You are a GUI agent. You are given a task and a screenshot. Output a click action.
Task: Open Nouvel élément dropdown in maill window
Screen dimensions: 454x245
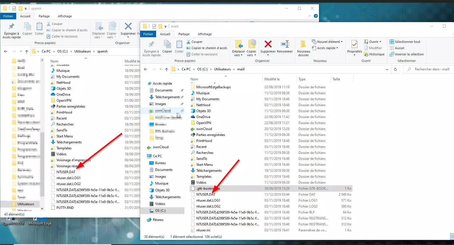point(327,42)
